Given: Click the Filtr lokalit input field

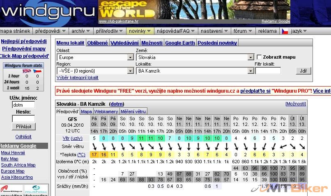Looking at the screenshot, I should pyautogui.click(x=268, y=71).
